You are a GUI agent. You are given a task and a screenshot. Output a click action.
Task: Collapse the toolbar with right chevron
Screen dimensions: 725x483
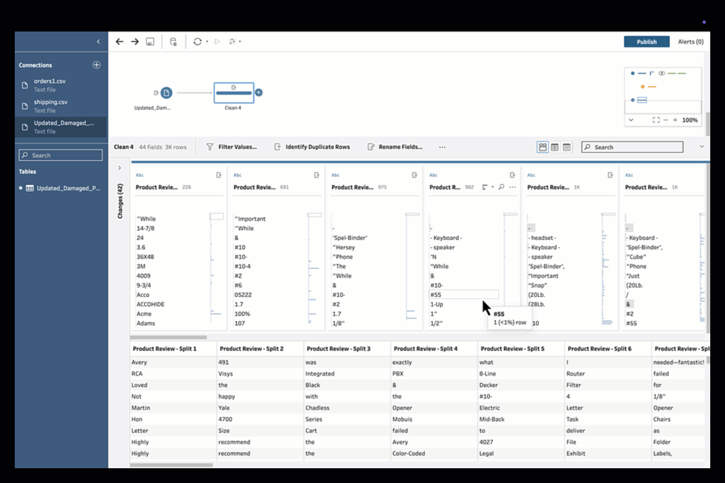tap(702, 146)
